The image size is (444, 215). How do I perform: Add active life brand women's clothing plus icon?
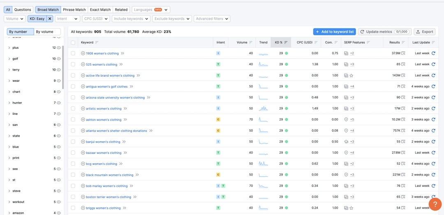pos(83,75)
